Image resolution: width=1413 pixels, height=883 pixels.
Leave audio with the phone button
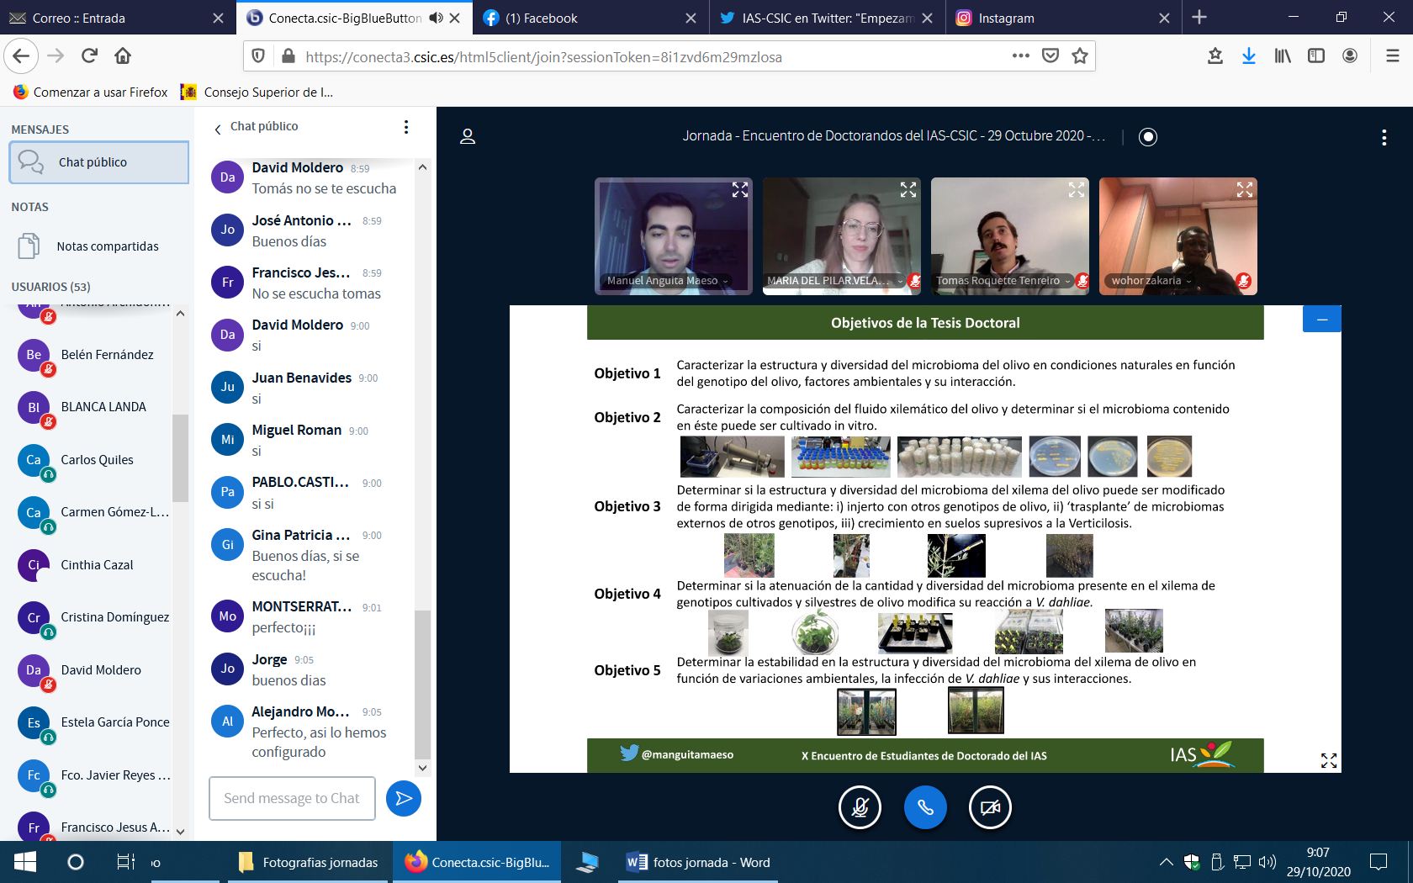click(x=925, y=807)
